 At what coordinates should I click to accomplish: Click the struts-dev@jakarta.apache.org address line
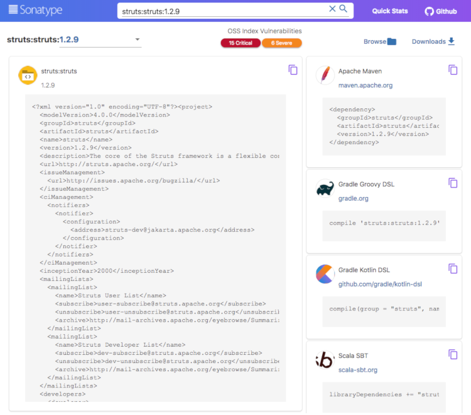point(163,230)
